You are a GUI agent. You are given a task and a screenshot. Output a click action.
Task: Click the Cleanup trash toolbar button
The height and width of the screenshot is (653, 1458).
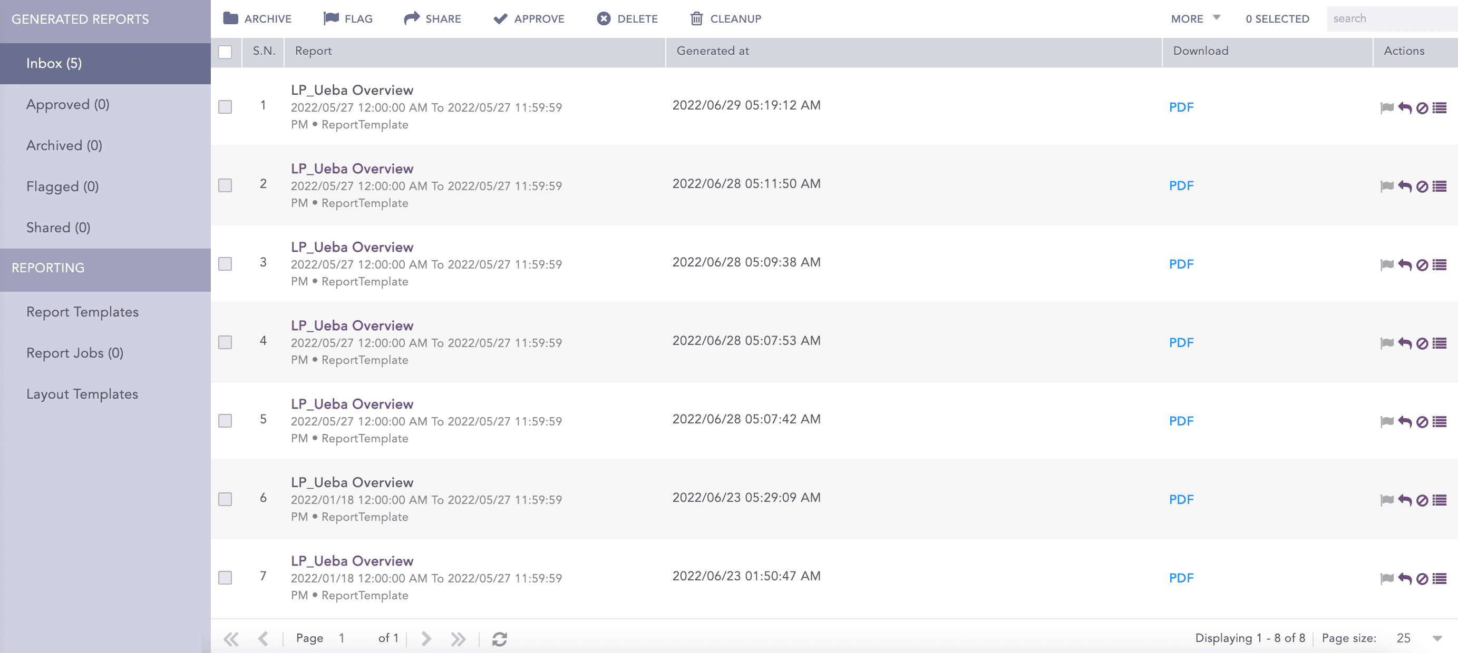tap(725, 18)
